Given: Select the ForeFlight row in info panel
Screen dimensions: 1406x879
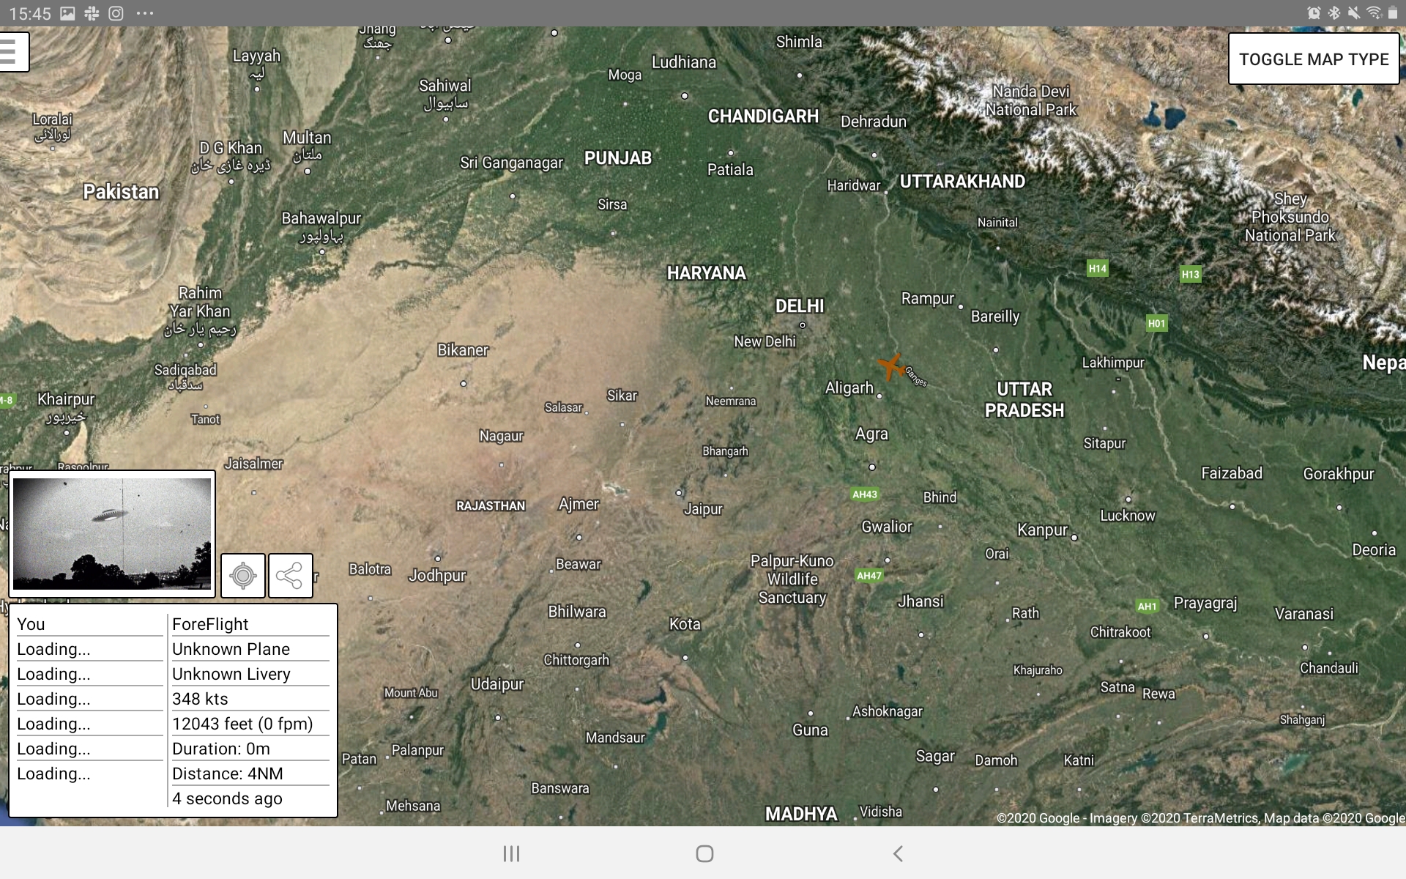Looking at the screenshot, I should point(249,624).
